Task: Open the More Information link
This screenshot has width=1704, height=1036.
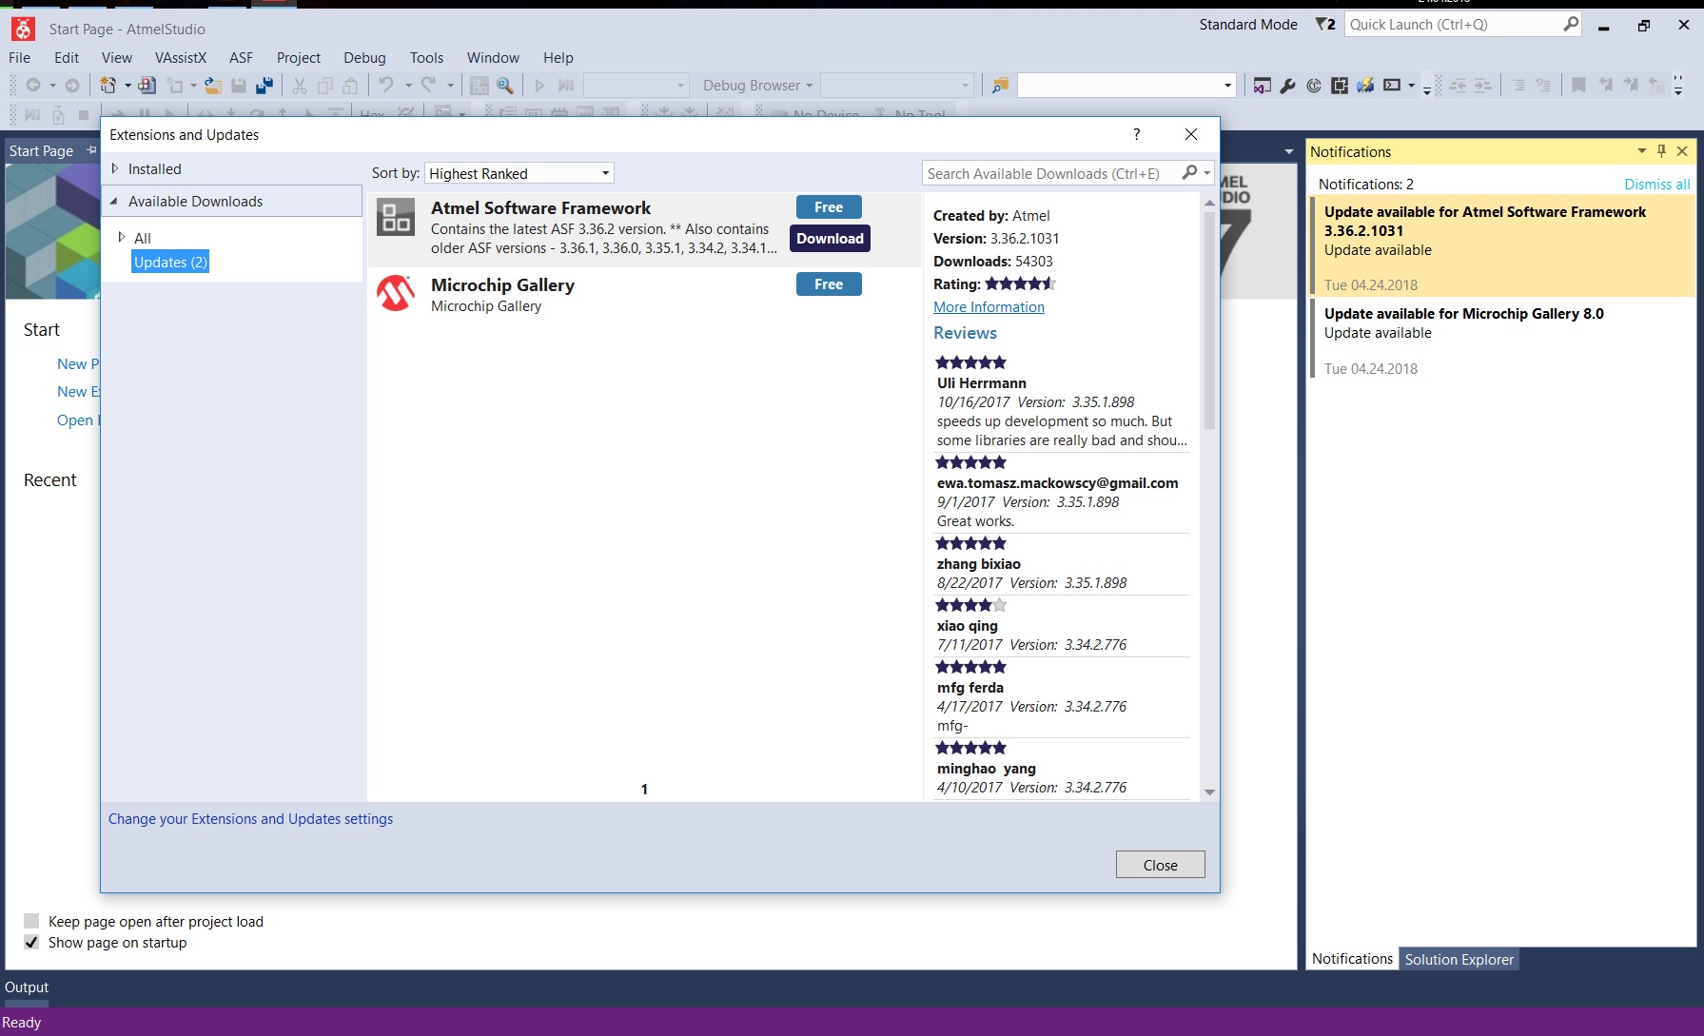Action: 989,306
